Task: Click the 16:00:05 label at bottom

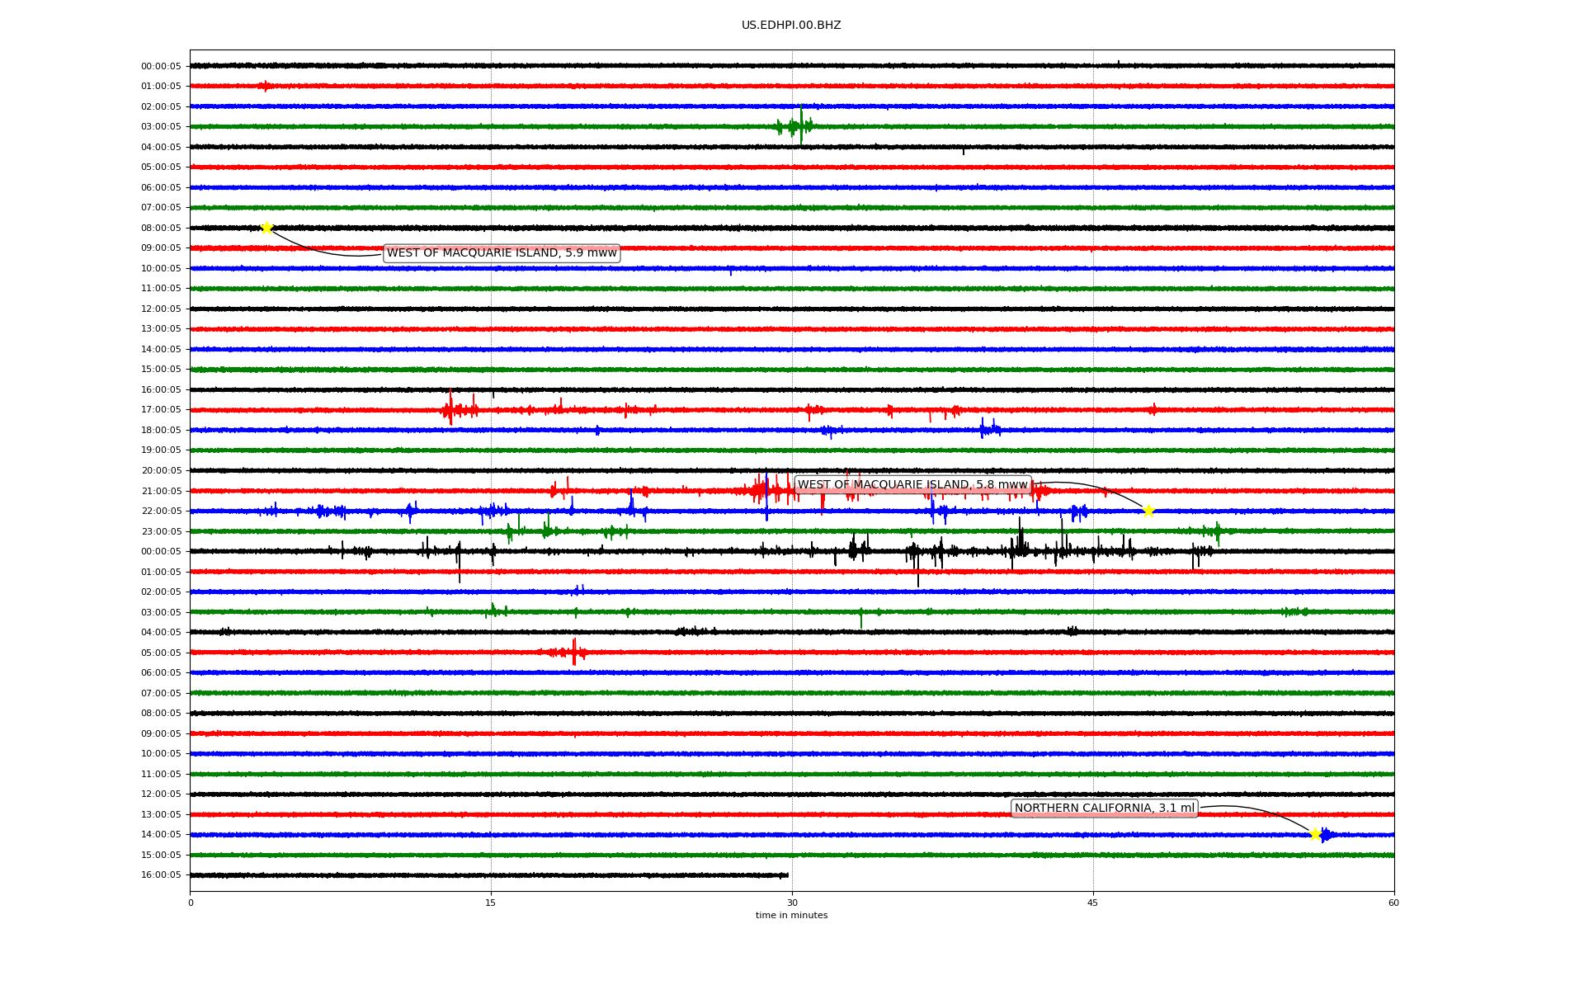Action: click(x=161, y=875)
